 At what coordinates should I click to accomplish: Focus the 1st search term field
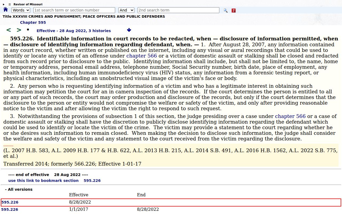pyautogui.click(x=74, y=10)
